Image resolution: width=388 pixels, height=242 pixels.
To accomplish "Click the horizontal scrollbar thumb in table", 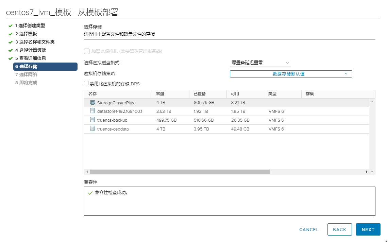I will coord(180,172).
